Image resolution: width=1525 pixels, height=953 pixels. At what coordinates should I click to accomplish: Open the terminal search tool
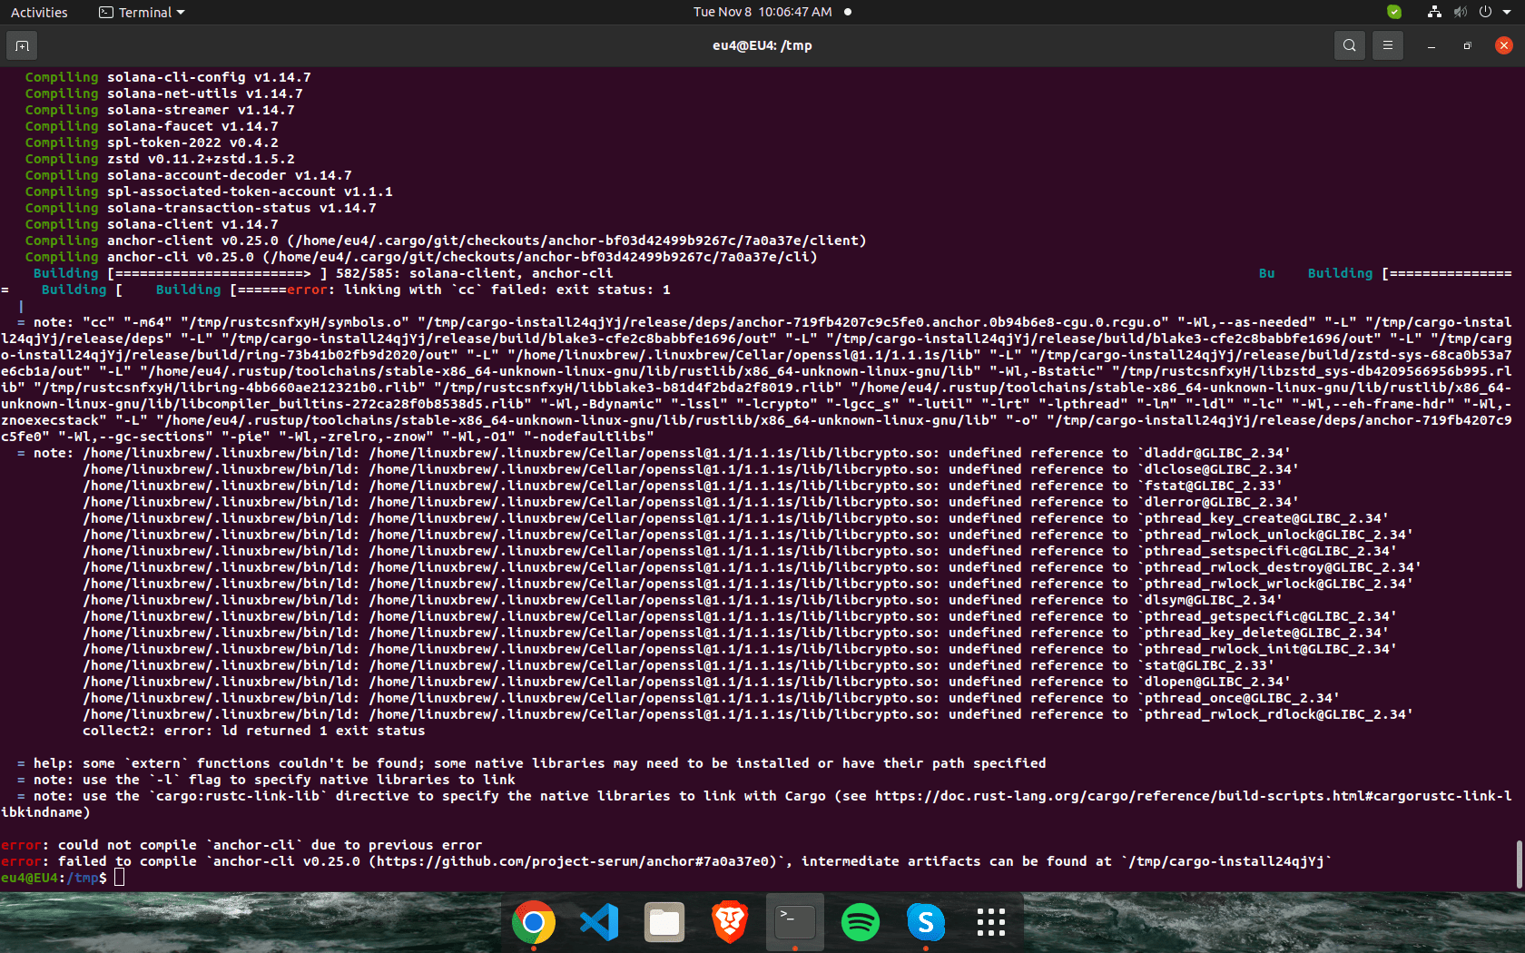tap(1349, 44)
